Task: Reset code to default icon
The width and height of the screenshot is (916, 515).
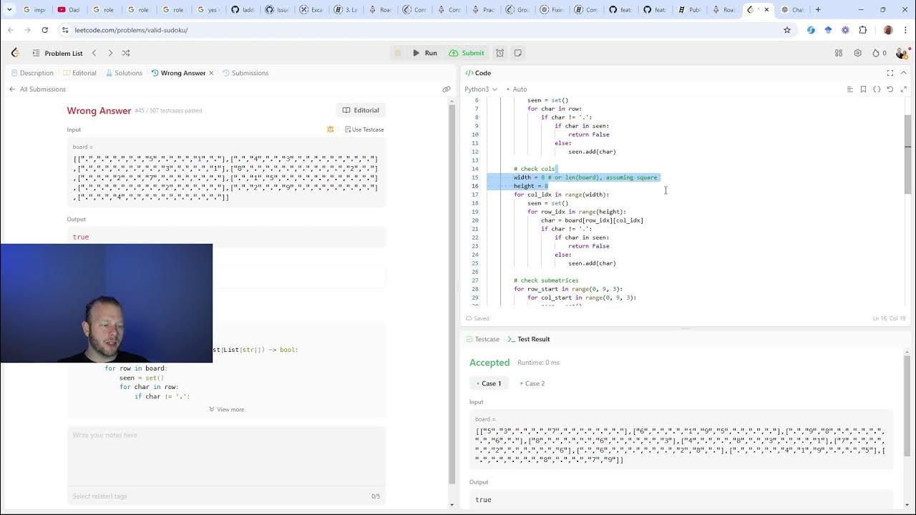Action: coord(890,89)
